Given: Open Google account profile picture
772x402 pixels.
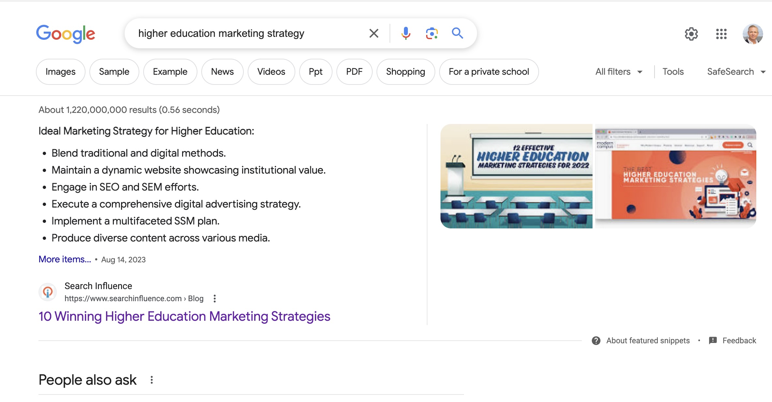Looking at the screenshot, I should [x=752, y=34].
